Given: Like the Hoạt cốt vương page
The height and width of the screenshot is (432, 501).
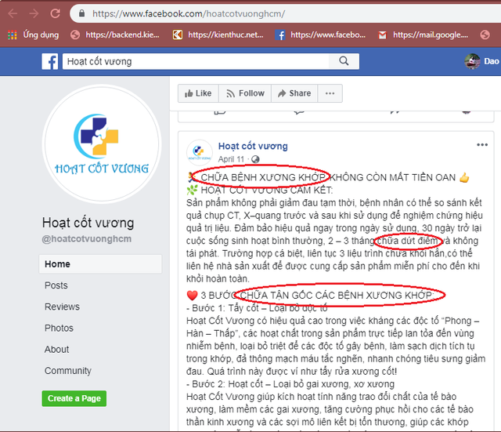Looking at the screenshot, I should [x=198, y=93].
